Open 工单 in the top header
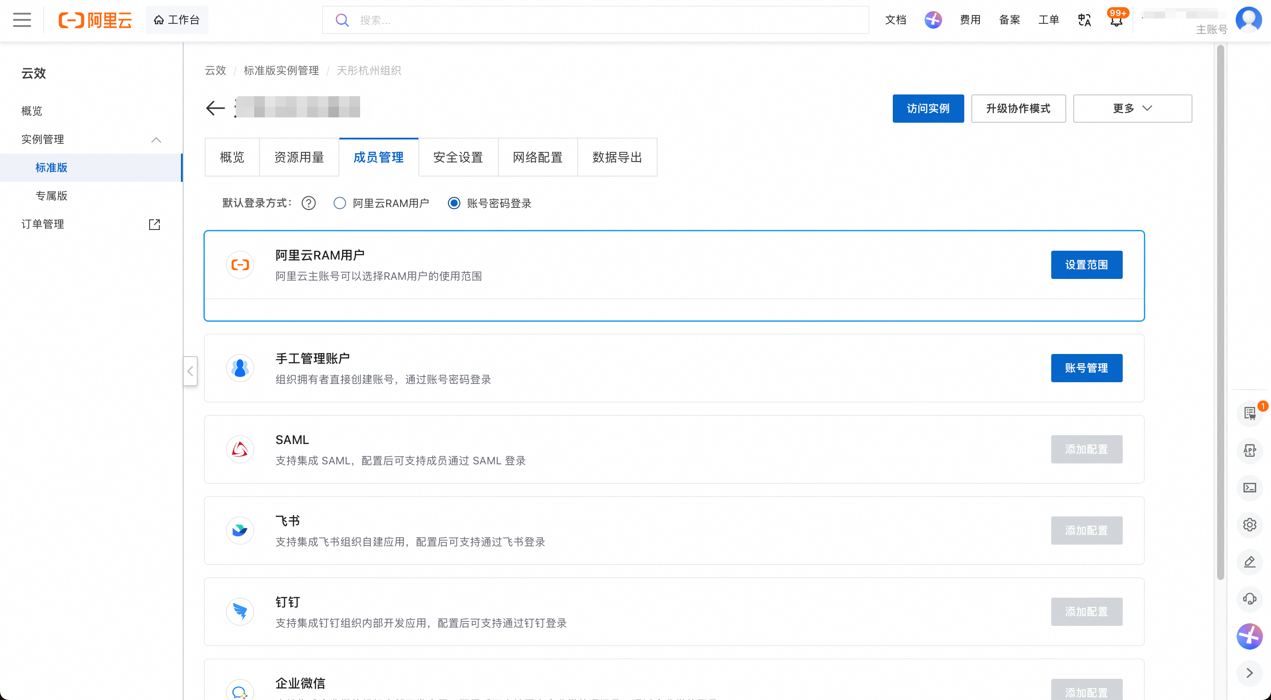The height and width of the screenshot is (700, 1271). (x=1049, y=20)
